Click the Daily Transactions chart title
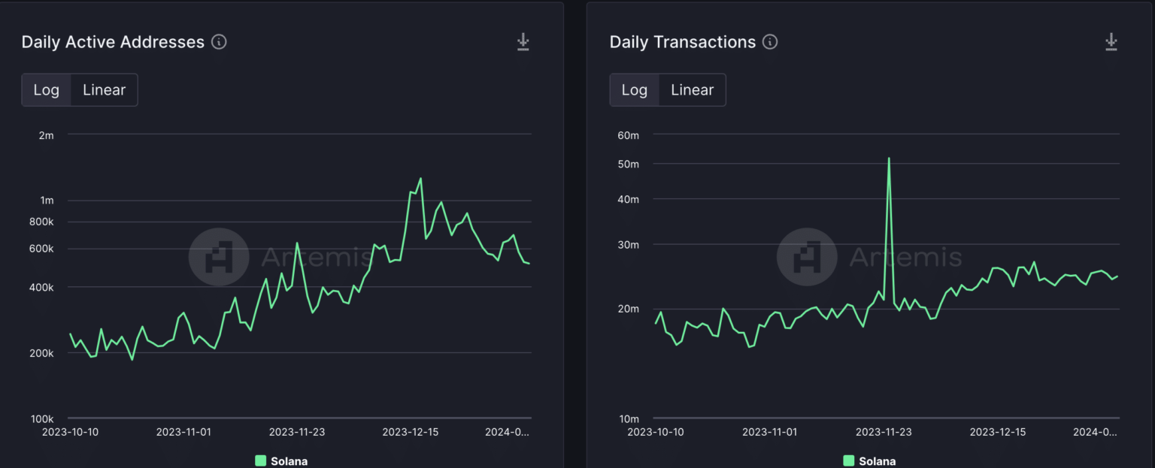The width and height of the screenshot is (1155, 468). (682, 42)
